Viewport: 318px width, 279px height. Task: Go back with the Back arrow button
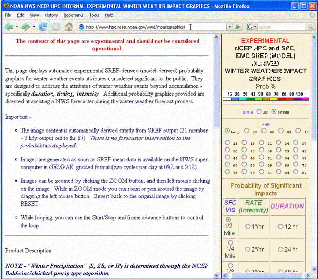(x=9, y=27)
